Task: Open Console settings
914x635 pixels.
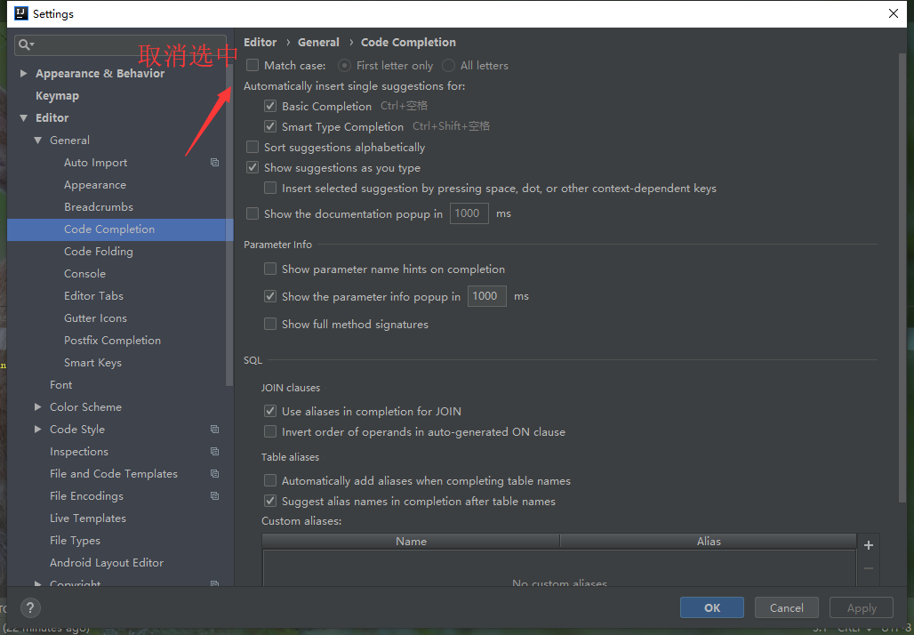Action: click(x=84, y=273)
